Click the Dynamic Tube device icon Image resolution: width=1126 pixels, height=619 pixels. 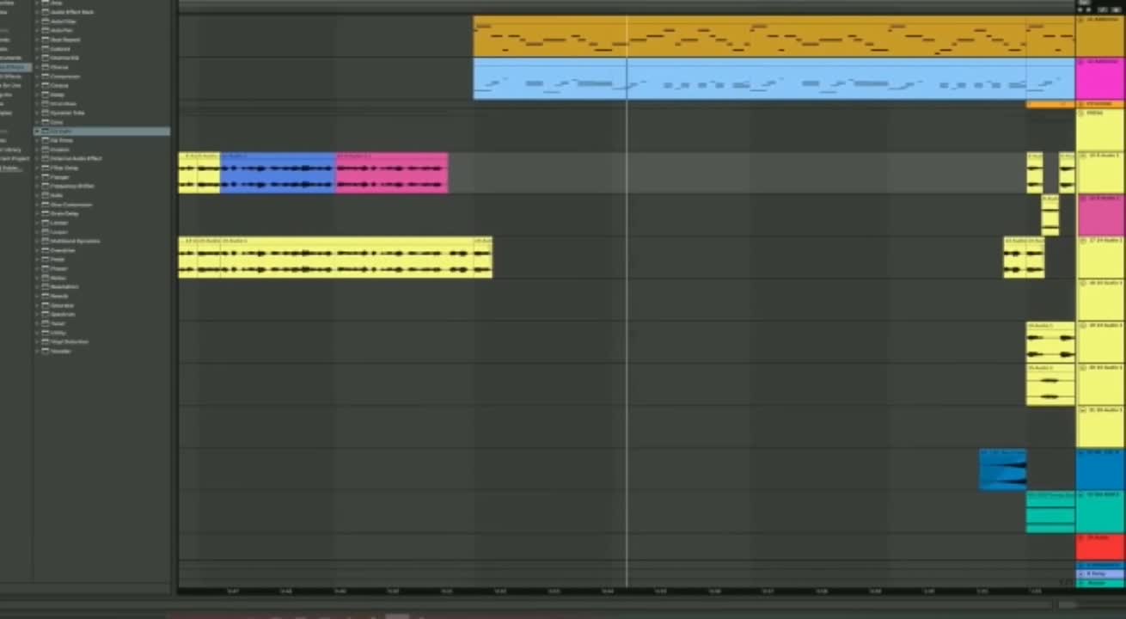point(46,113)
